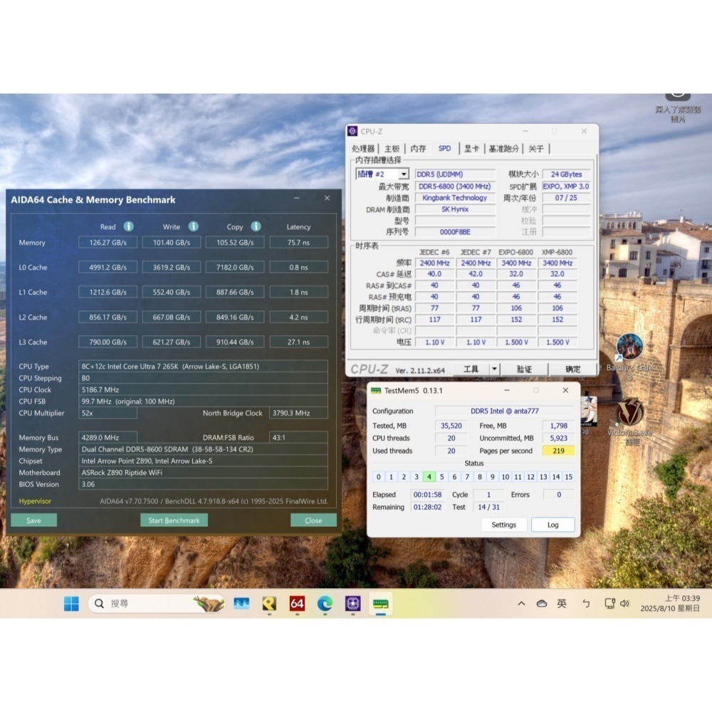Screen dimensions: 712x712
Task: Expand the 工具 tools dropdown arrow in CPU-Z
Action: (494, 369)
